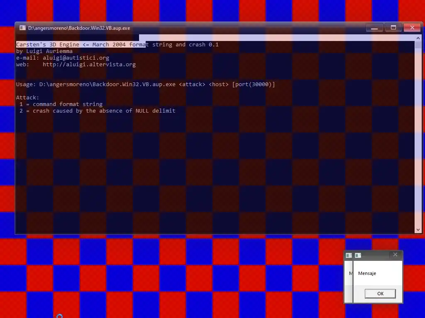Close the Mensaje dialog with X
425x318 pixels.
[x=395, y=255]
